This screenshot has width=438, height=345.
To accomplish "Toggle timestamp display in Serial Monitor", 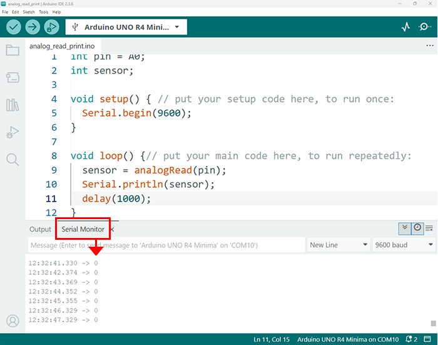I will [x=417, y=229].
